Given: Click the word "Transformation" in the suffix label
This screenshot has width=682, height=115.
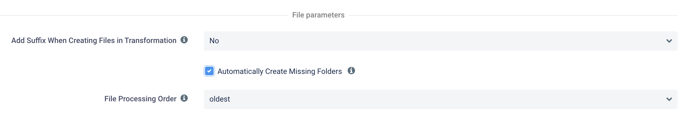Looking at the screenshot, I should (150, 41).
